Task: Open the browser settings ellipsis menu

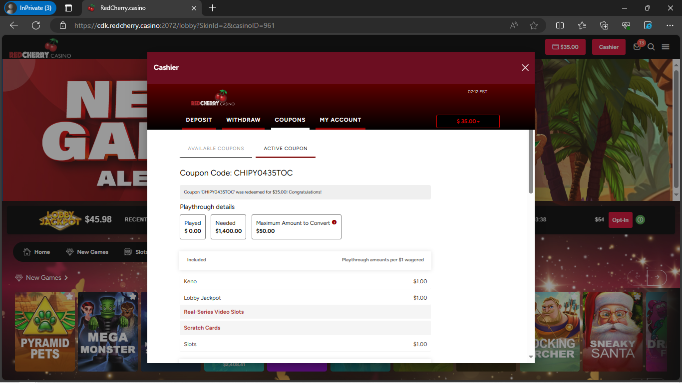Action: (x=670, y=25)
